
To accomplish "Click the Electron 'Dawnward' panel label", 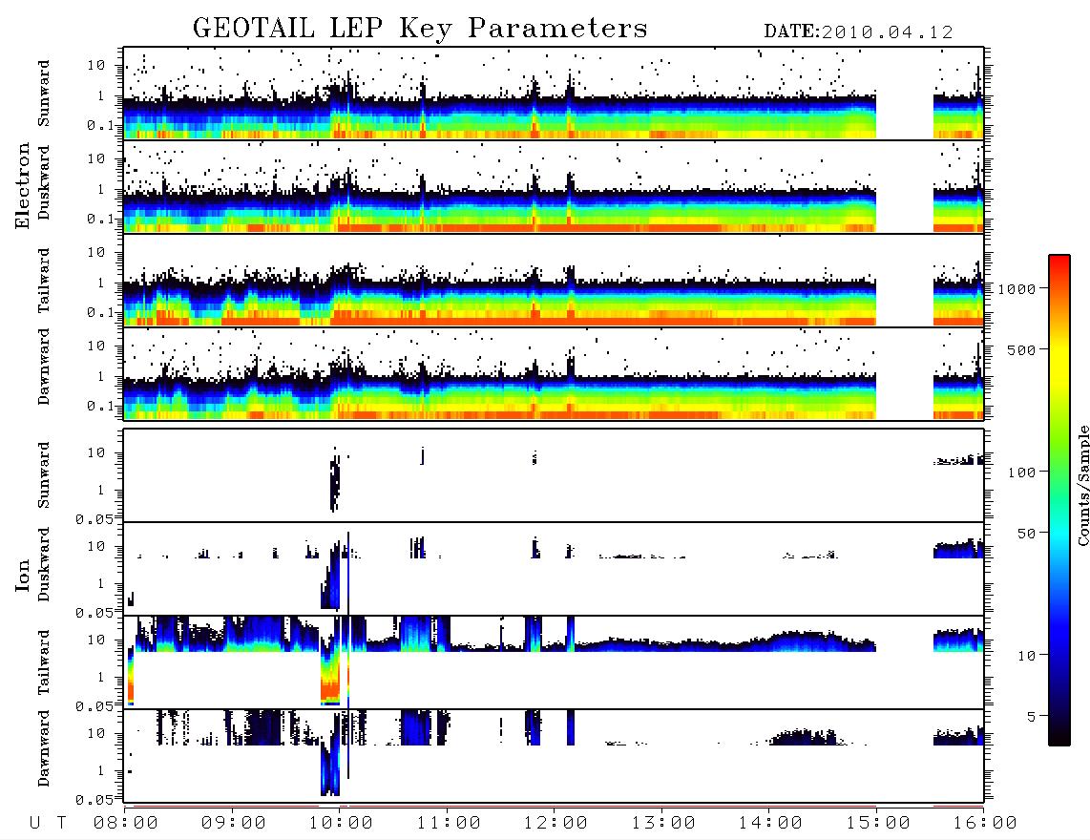I will [44, 367].
